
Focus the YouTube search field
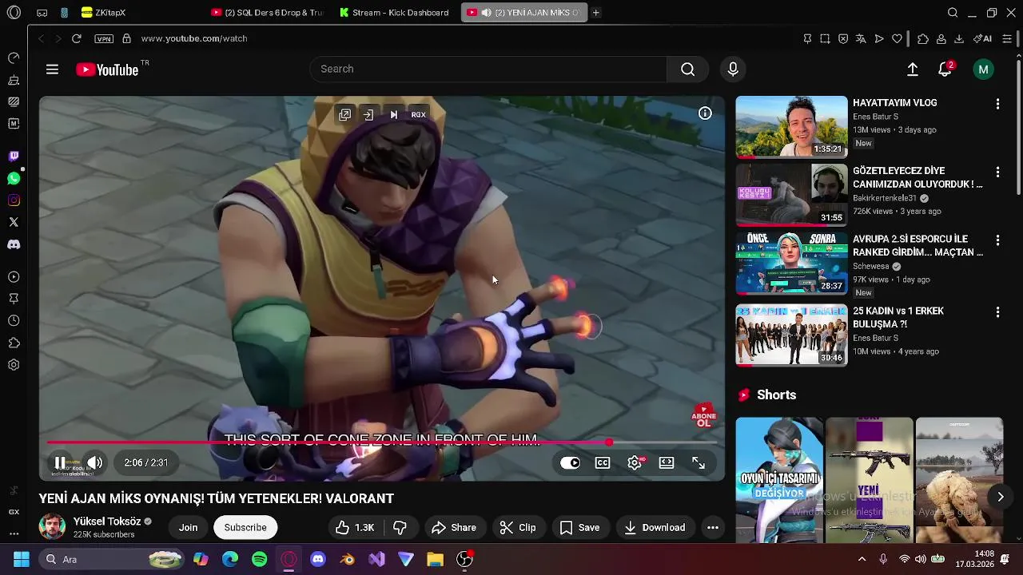tap(488, 69)
